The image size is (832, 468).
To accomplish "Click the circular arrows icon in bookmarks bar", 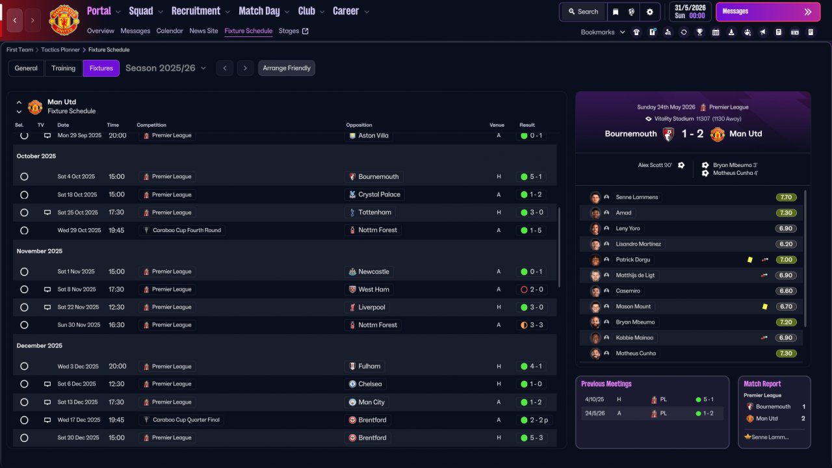I will (684, 32).
